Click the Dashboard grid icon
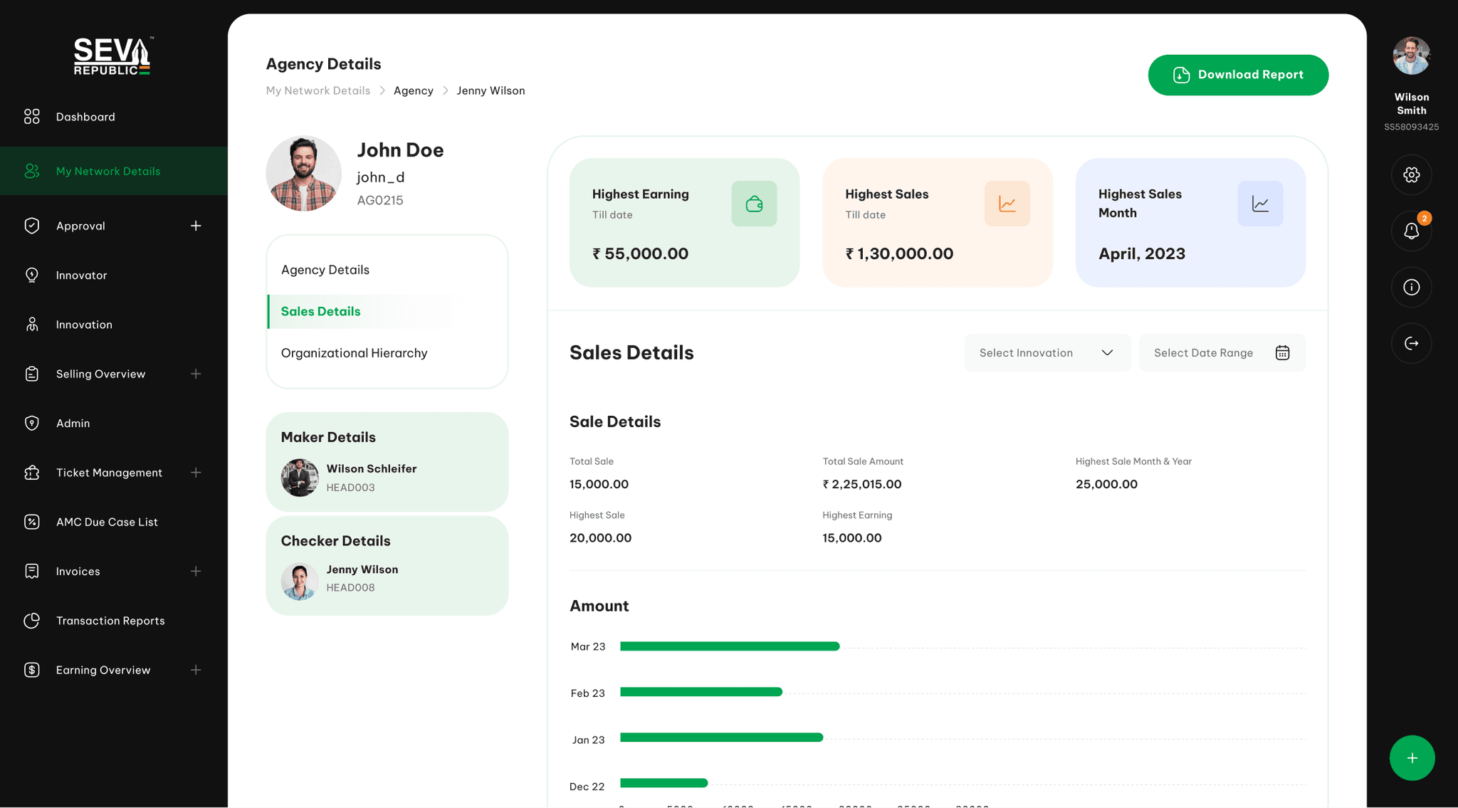This screenshot has width=1458, height=808. pos(32,117)
